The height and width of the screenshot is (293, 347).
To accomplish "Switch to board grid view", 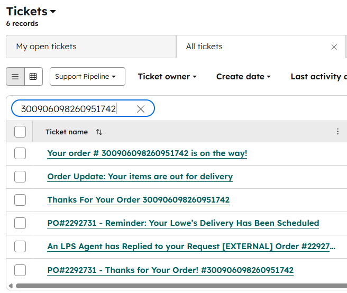I will click(33, 77).
